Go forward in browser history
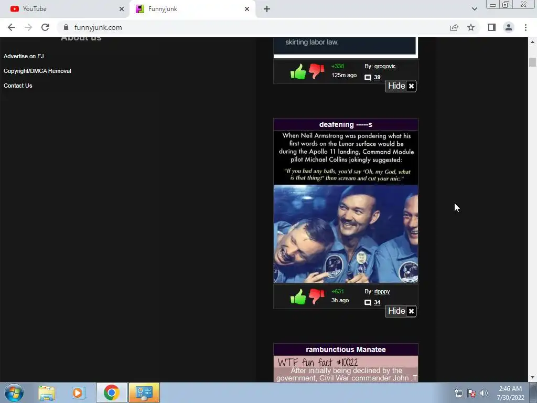537x403 pixels. pos(28,27)
